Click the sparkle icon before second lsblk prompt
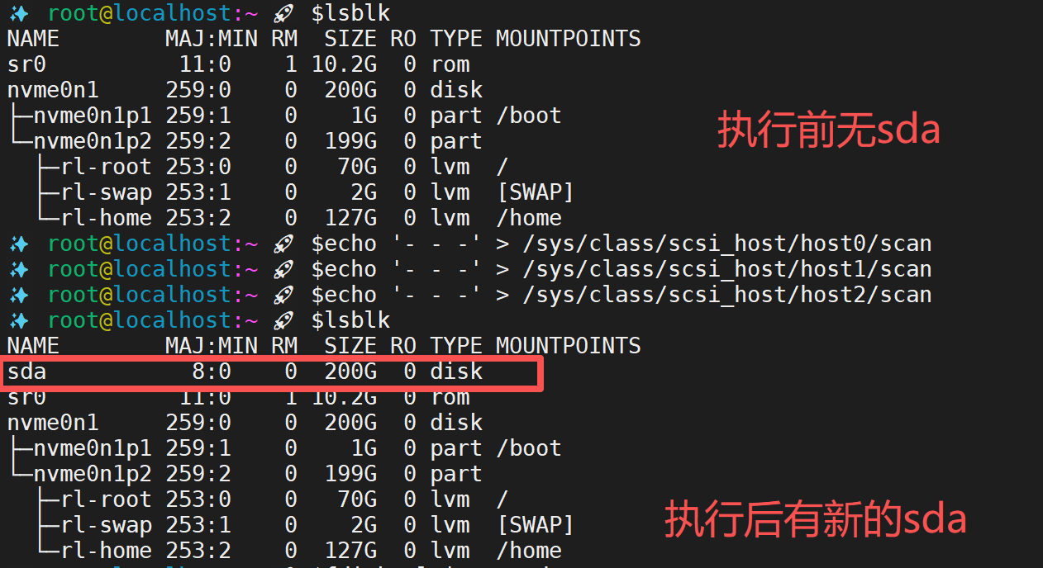This screenshot has width=1043, height=568. point(18,320)
